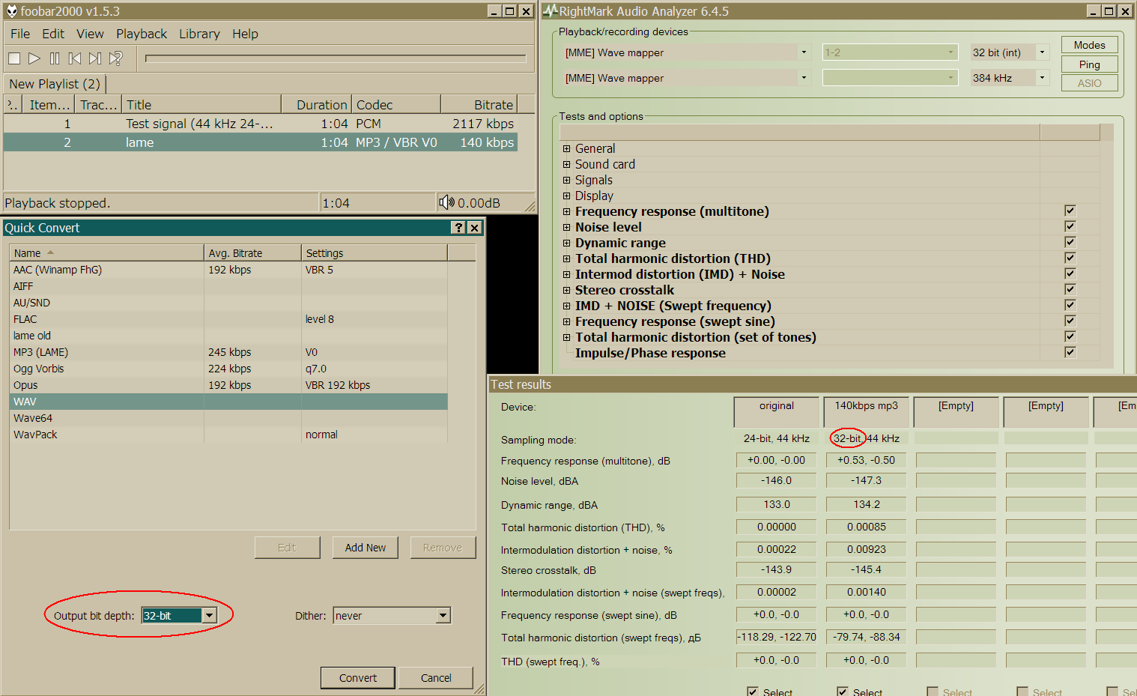Uncheck the Noise level test

point(1070,226)
